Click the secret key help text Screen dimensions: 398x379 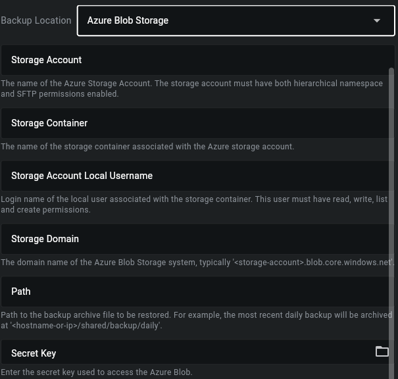pyautogui.click(x=97, y=372)
